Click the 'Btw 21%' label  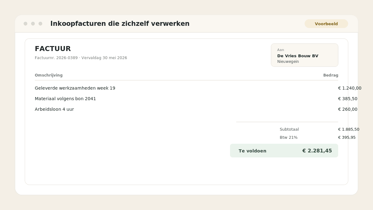pyautogui.click(x=289, y=138)
